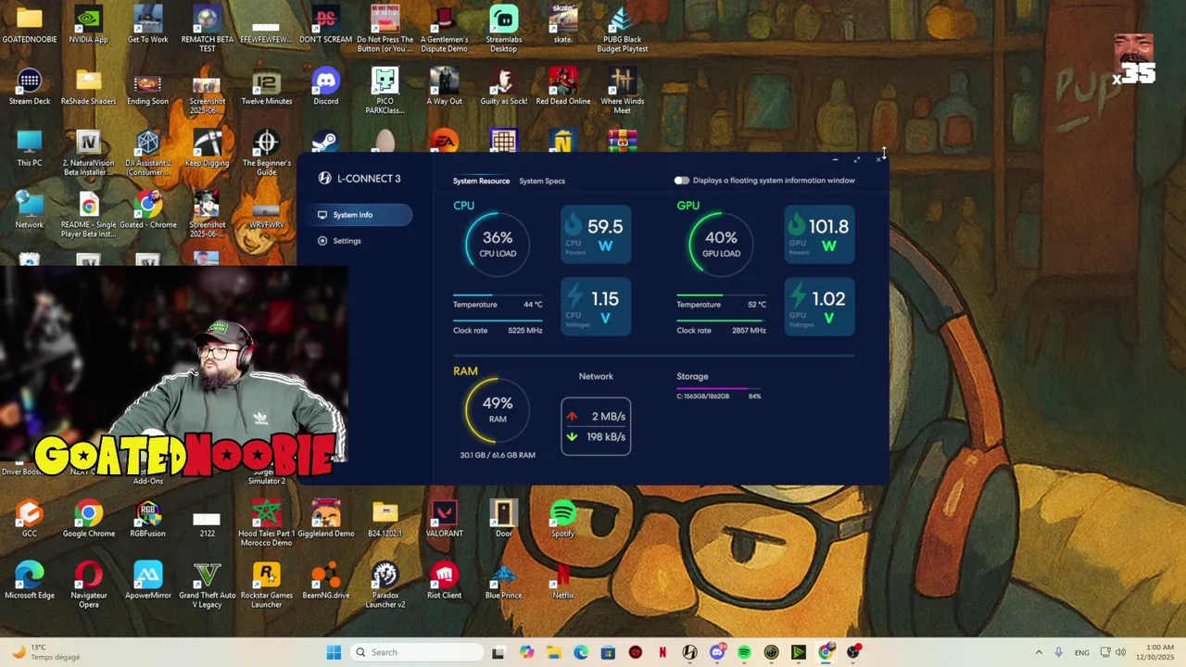Open the Discord desktop shortcut

tap(325, 86)
